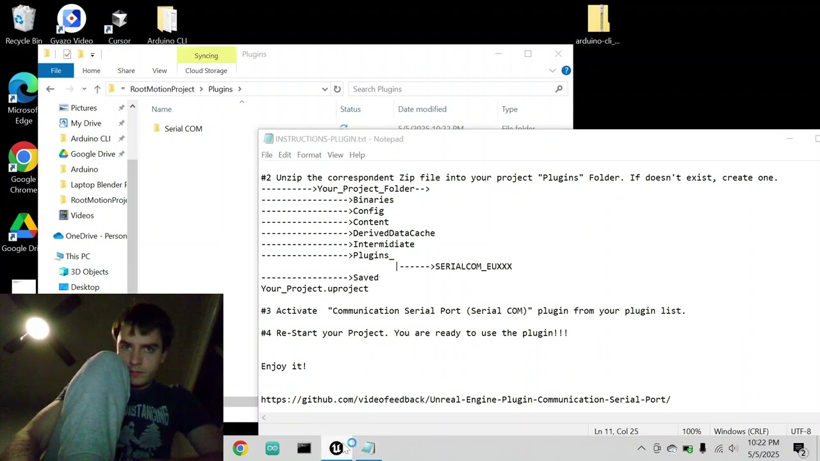Open the Arduino CLI desktop folder
Image resolution: width=820 pixels, height=461 pixels.
[x=167, y=25]
